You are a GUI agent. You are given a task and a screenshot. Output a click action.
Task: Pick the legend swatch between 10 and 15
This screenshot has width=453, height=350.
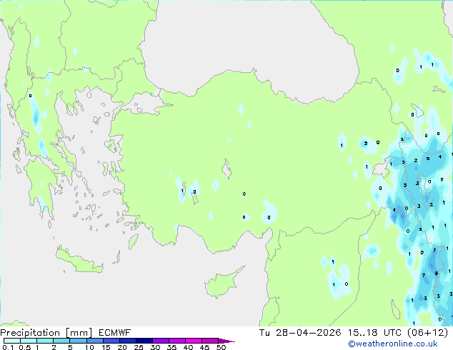click(94, 341)
